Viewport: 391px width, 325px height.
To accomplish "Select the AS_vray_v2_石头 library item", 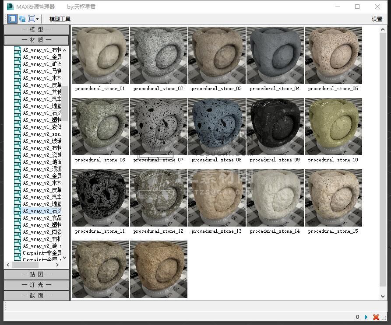I will click(x=42, y=211).
